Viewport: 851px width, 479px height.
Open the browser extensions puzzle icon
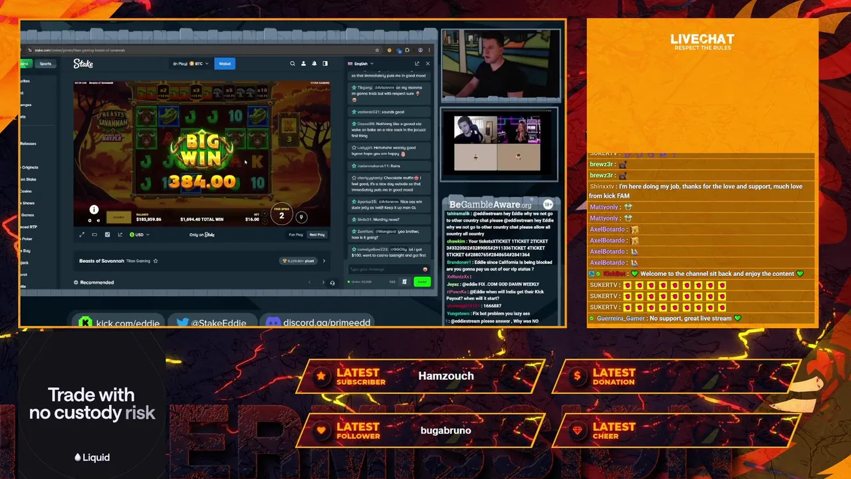tap(407, 50)
